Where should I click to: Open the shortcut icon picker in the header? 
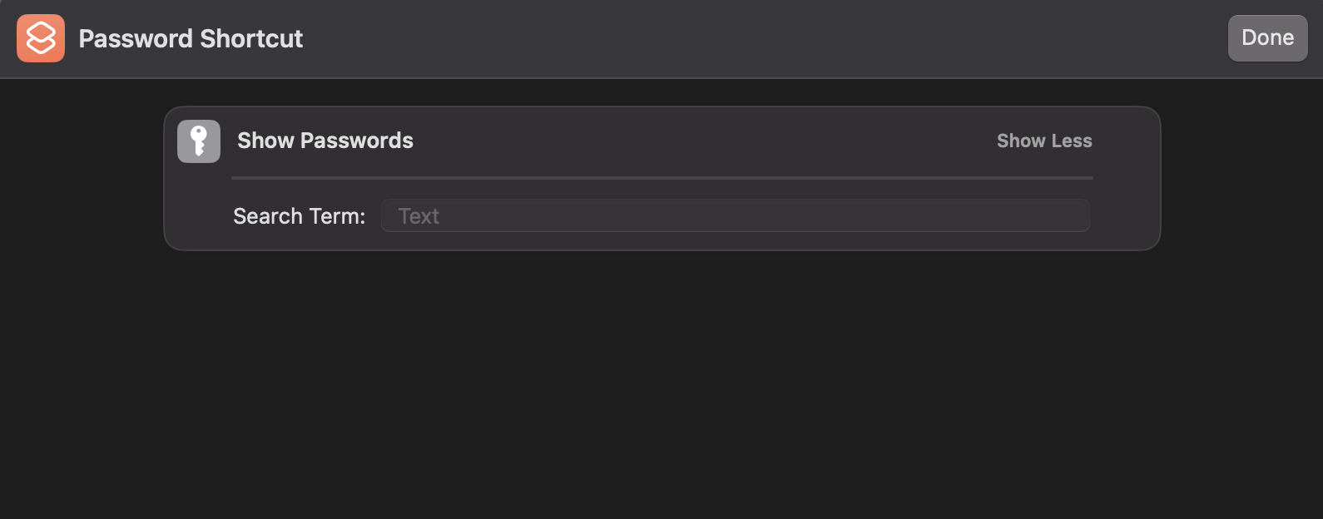pos(41,38)
